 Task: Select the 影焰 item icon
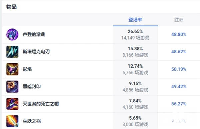click(x=12, y=69)
